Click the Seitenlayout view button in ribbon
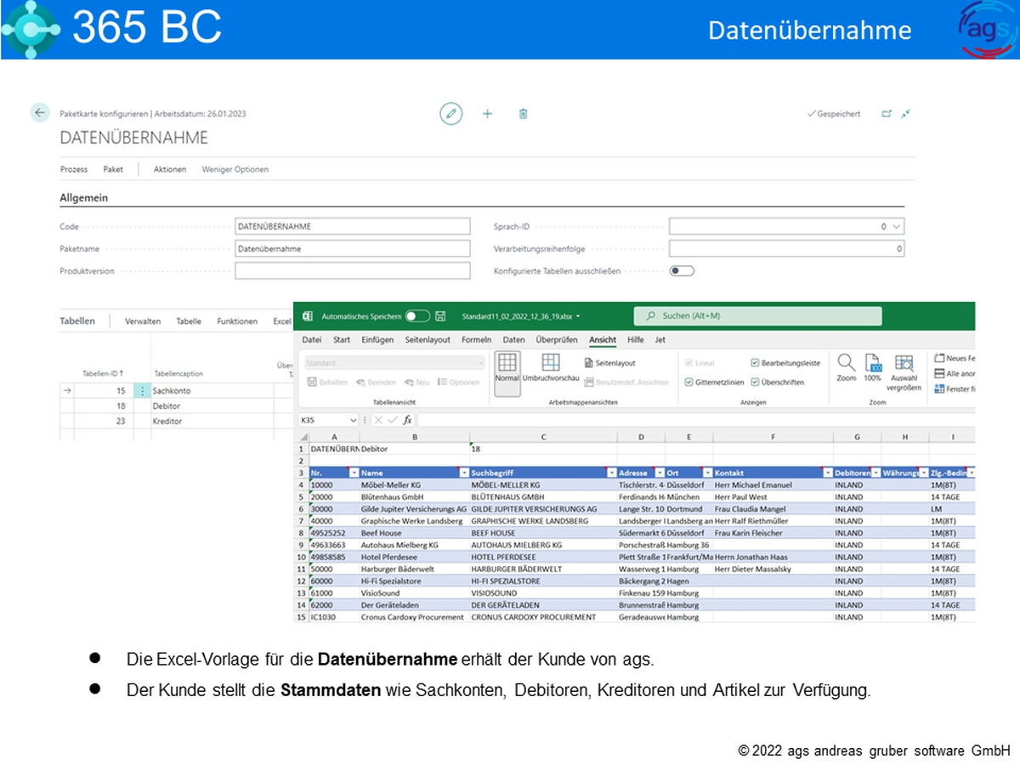This screenshot has height=765, width=1020. pos(610,363)
